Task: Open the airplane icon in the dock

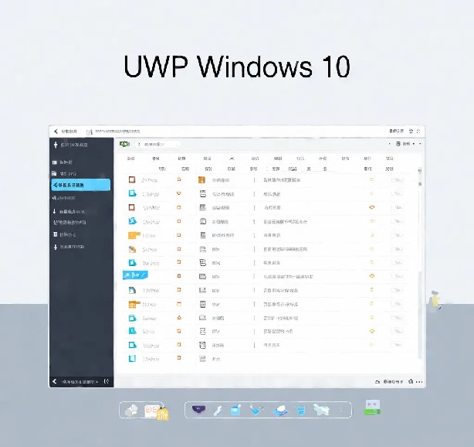Action: point(321,410)
